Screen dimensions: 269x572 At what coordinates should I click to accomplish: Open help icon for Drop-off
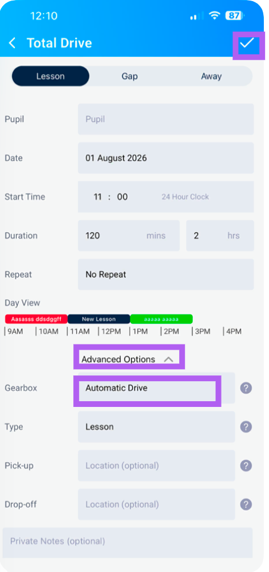[x=246, y=504]
